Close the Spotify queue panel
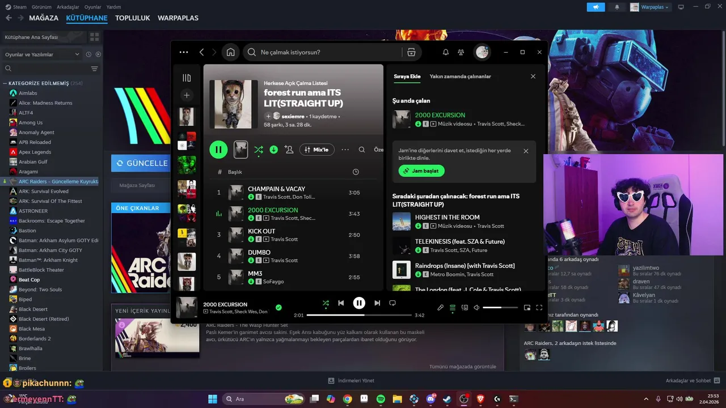Image resolution: width=726 pixels, height=408 pixels. pos(533,76)
